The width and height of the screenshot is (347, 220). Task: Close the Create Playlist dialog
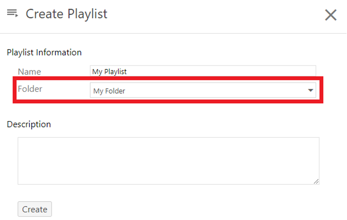[x=331, y=15]
